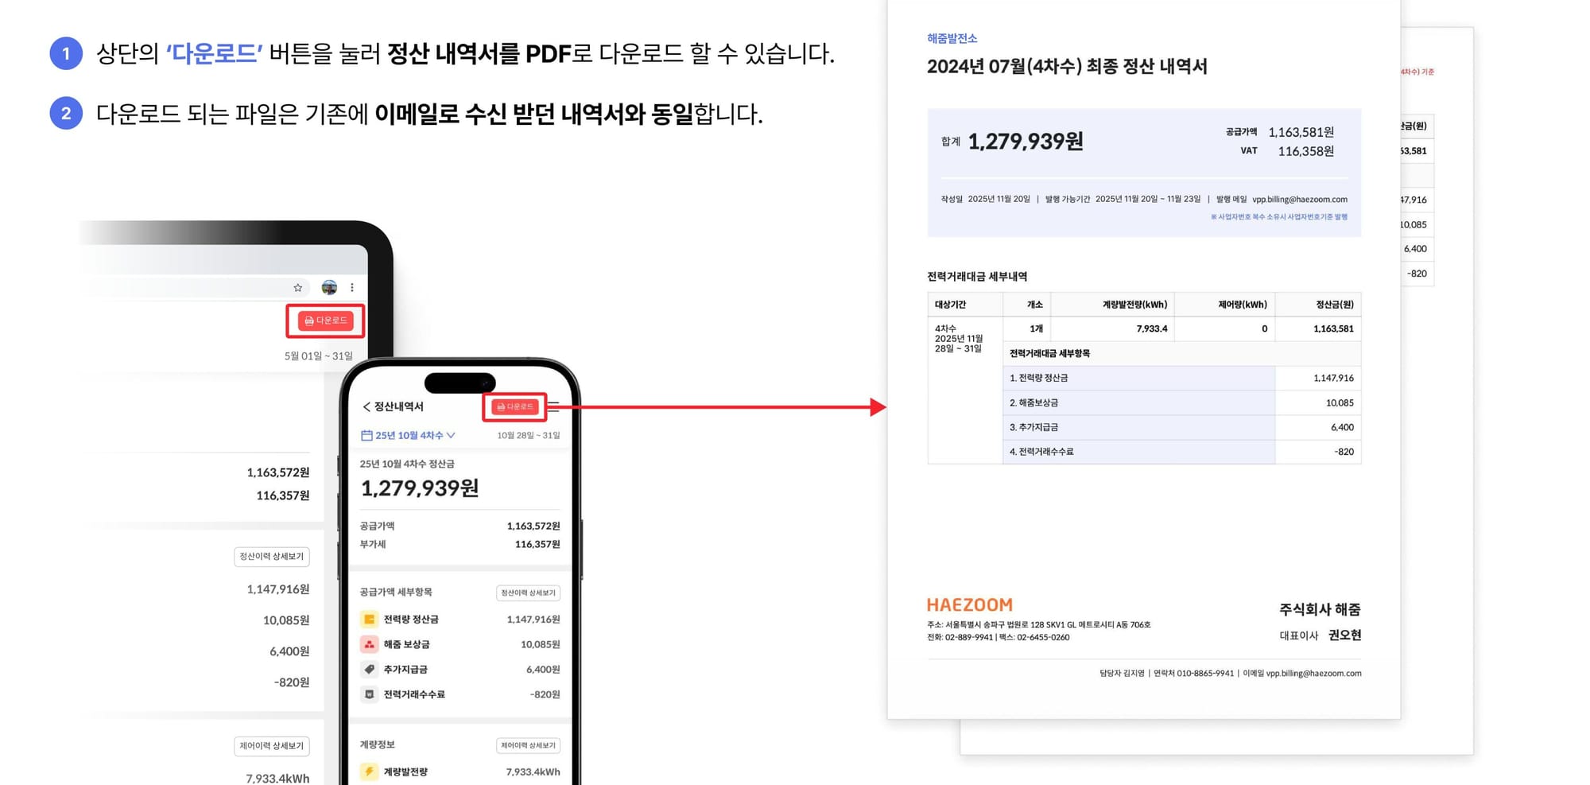This screenshot has height=785, width=1590.
Task: Go back using the 정산내역서 back arrow
Action: click(366, 406)
